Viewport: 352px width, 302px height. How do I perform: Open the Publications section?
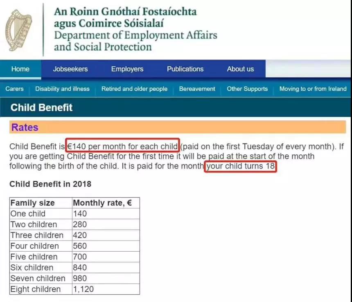(185, 69)
